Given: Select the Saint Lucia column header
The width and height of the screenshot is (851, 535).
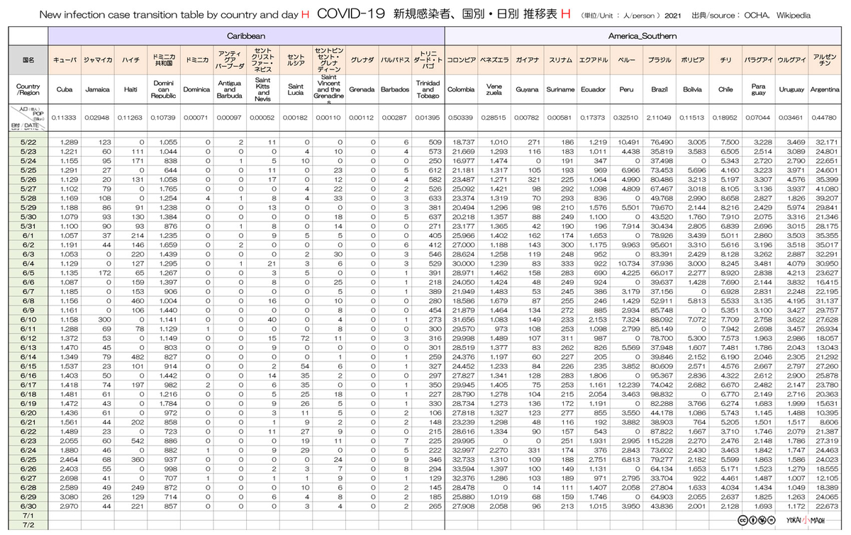Looking at the screenshot, I should (x=295, y=89).
